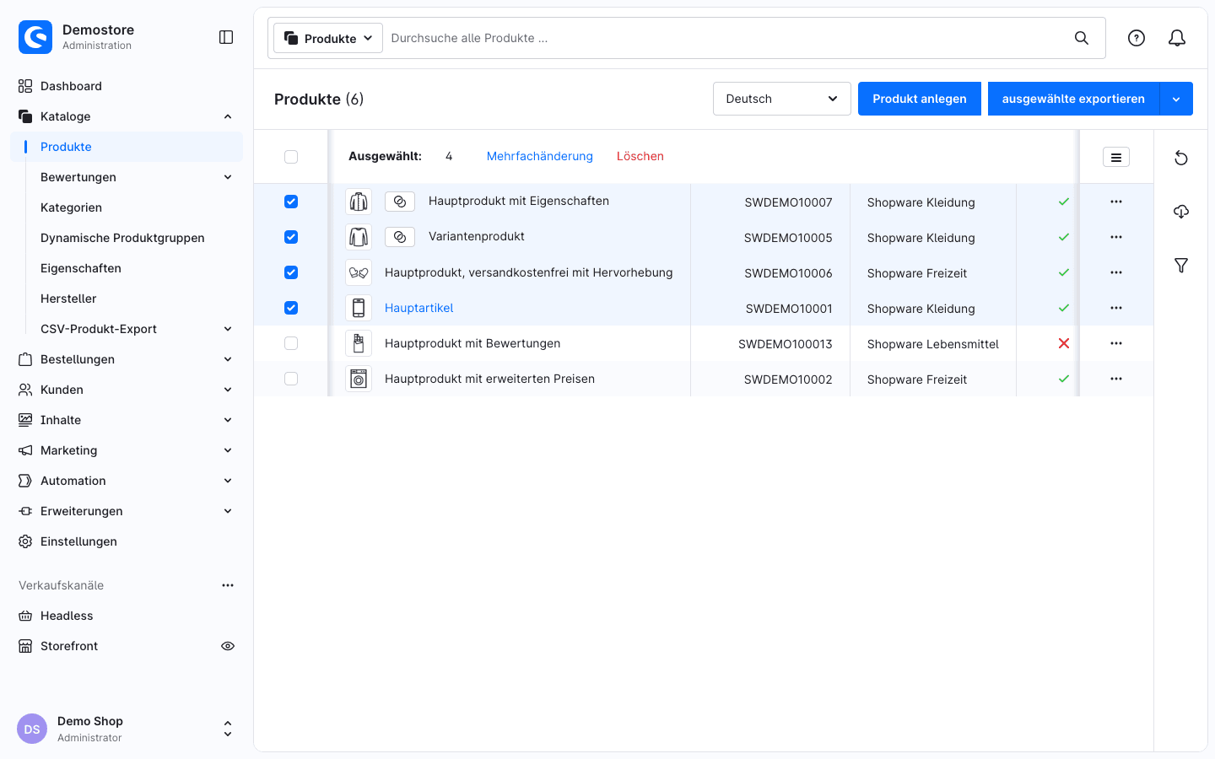1215x759 pixels.
Task: Uncheck the Hauptartikel row checkbox
Action: (x=291, y=308)
